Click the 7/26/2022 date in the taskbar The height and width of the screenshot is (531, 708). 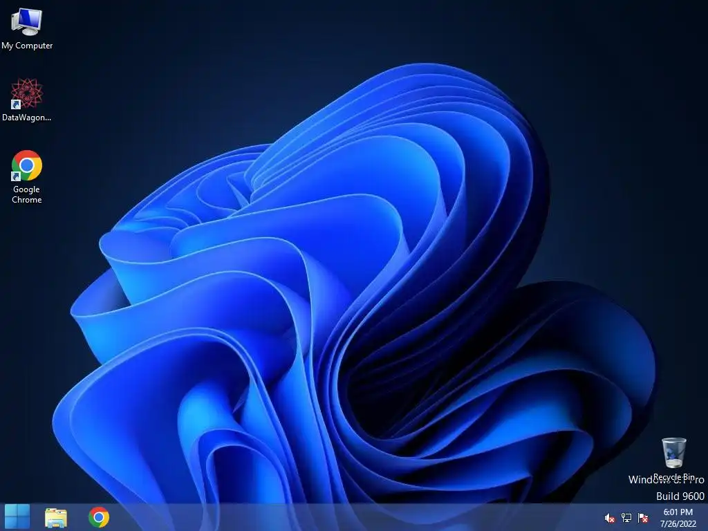tap(678, 524)
